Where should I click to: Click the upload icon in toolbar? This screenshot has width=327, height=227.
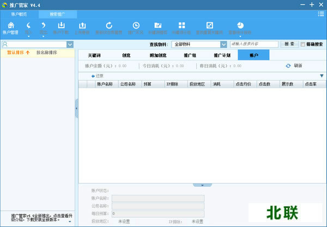click(82, 26)
